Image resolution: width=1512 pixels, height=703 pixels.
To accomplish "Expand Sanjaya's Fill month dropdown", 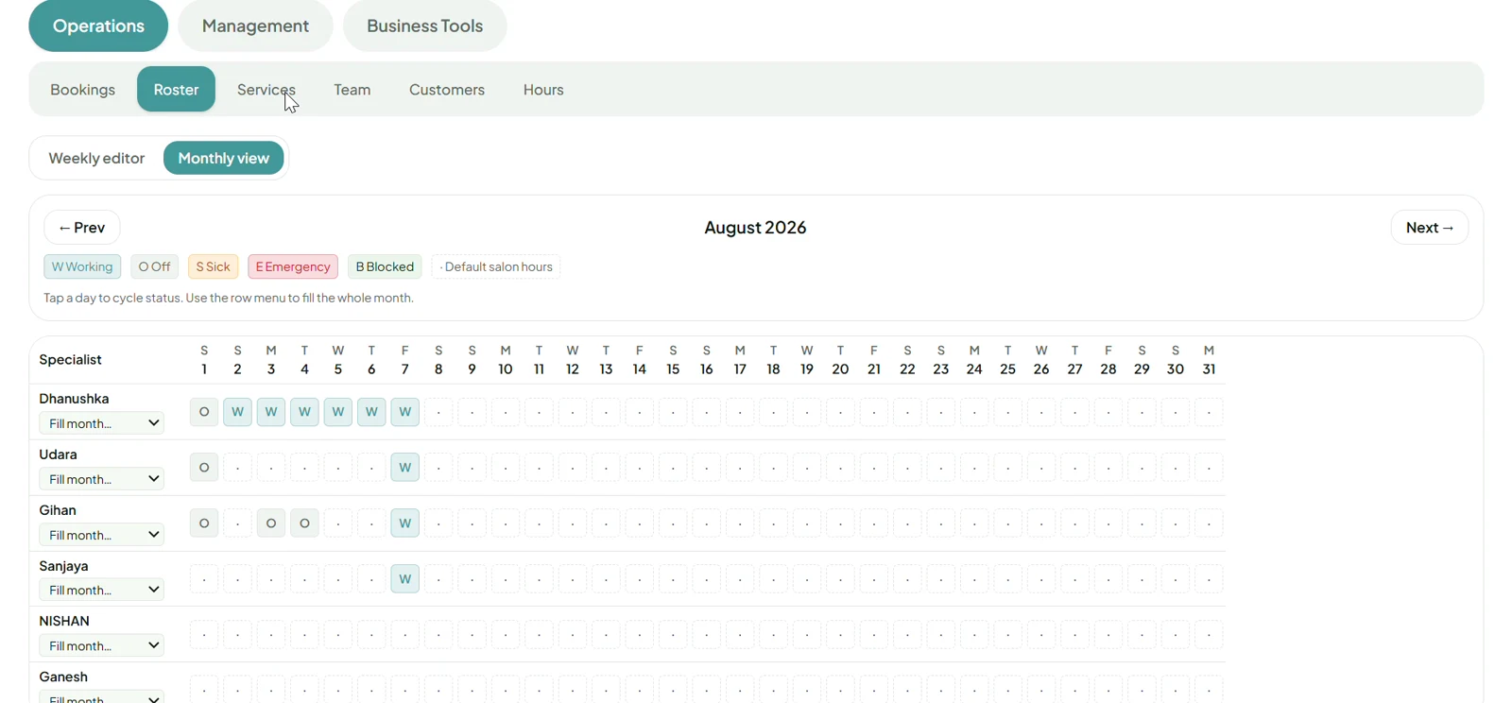I will 102,590.
